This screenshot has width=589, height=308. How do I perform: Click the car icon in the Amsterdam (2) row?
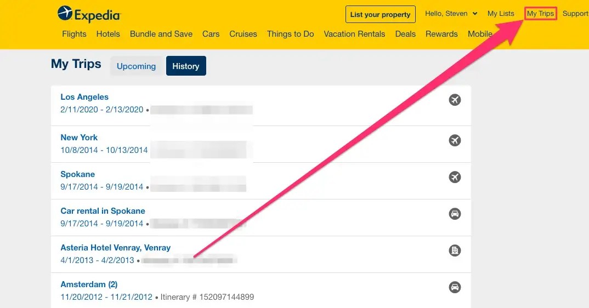point(455,287)
